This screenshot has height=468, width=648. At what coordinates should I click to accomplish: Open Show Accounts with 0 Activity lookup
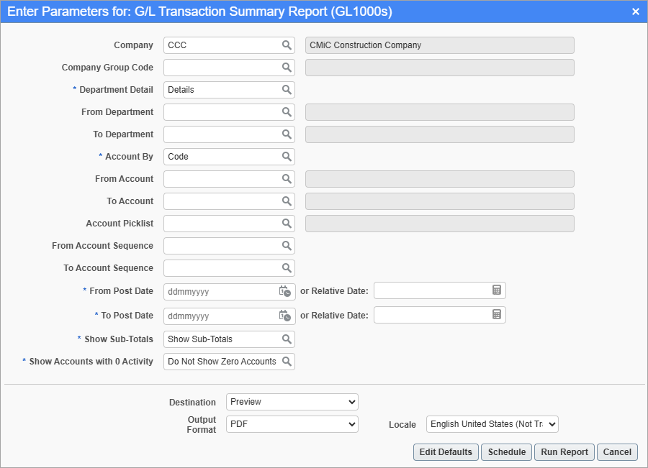[x=287, y=362]
